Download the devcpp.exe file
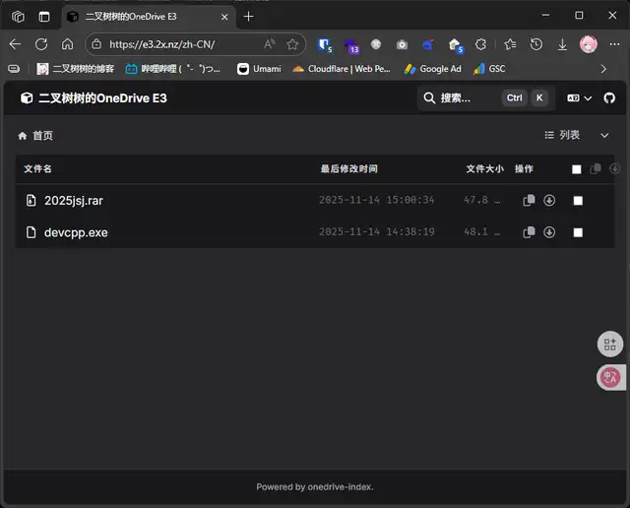The height and width of the screenshot is (508, 630). [549, 233]
